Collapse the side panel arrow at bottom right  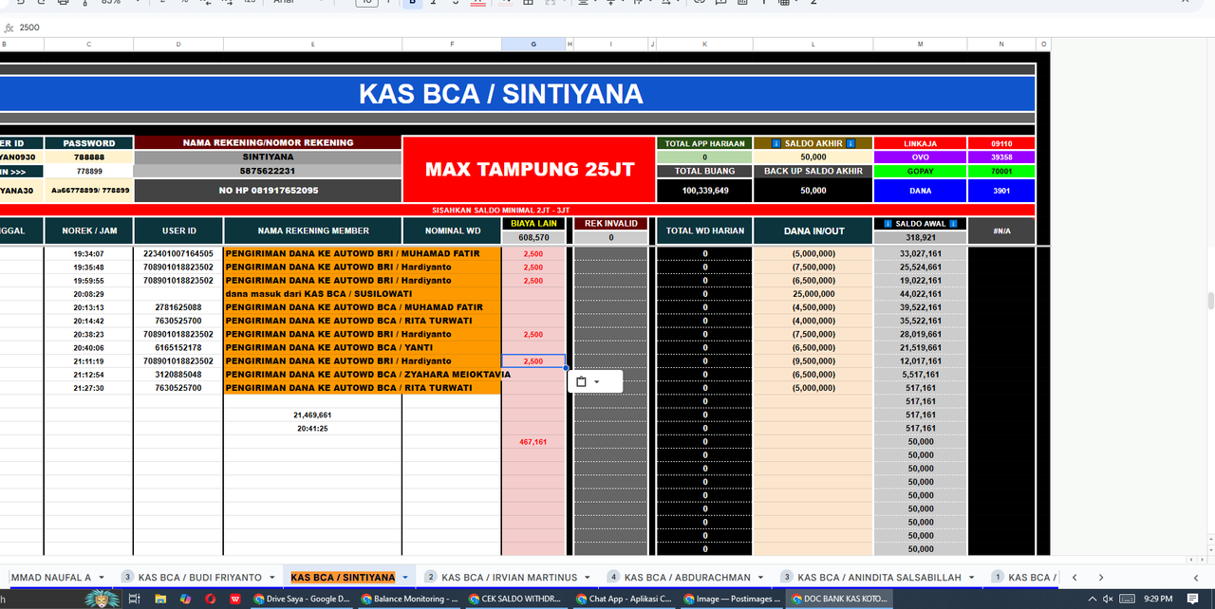[1196, 578]
